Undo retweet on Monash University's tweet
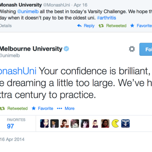 coord(112,26)
